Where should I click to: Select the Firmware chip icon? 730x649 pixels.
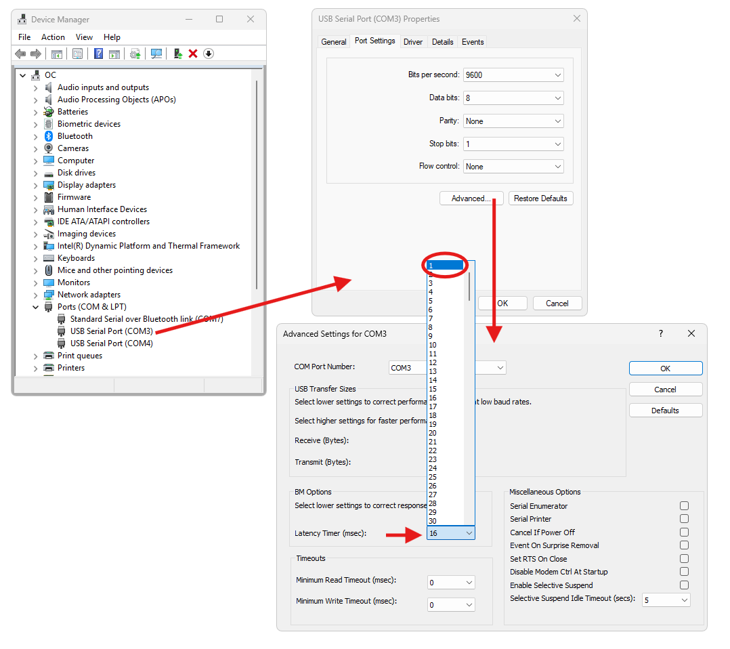[x=49, y=197]
